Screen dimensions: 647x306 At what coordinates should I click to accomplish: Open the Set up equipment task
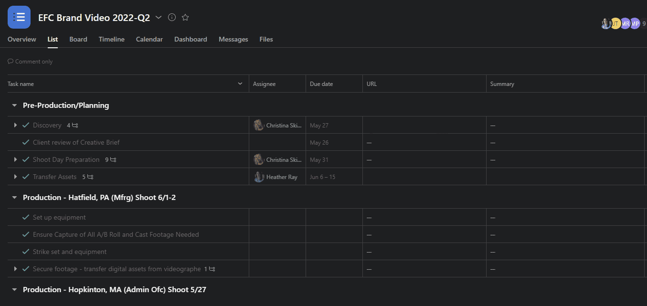tap(59, 217)
